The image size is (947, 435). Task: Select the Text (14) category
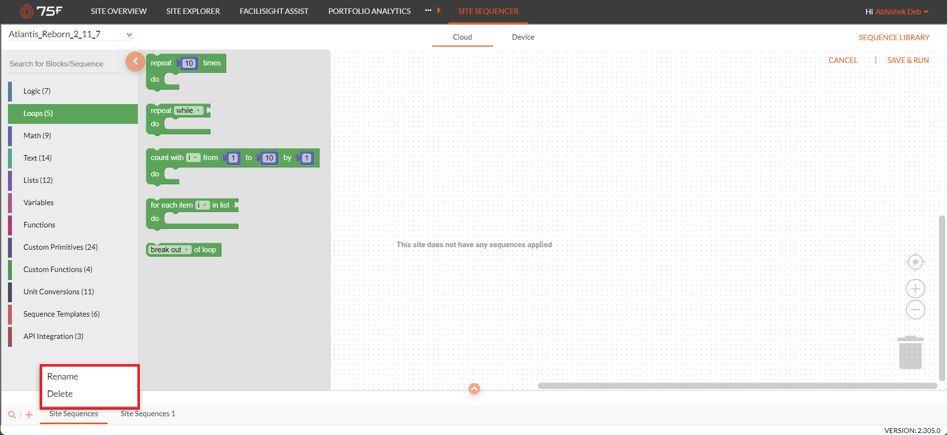(73, 158)
